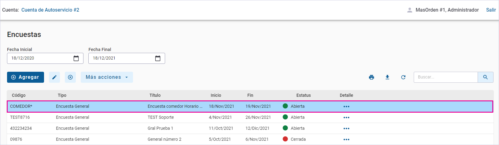
Task: Click the Salir link
Action: click(x=491, y=10)
